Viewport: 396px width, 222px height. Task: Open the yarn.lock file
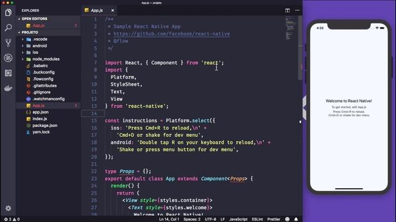(41, 132)
